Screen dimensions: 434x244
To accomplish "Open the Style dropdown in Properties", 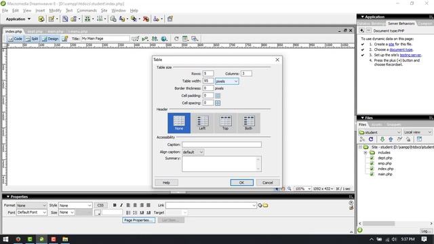I will (75, 205).
